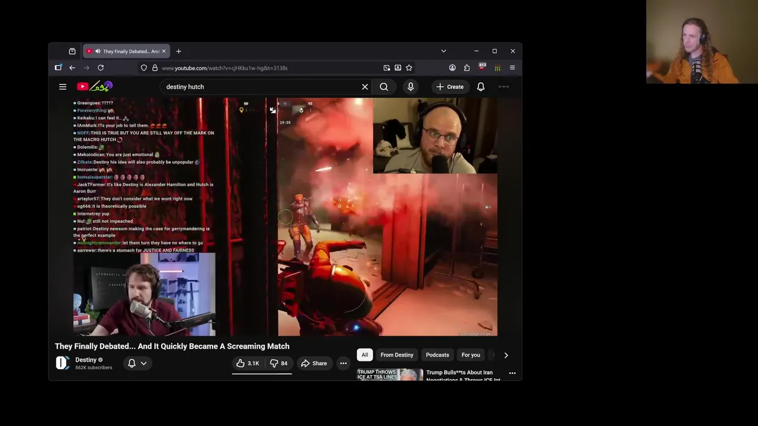Click the video player to pause

(285, 217)
